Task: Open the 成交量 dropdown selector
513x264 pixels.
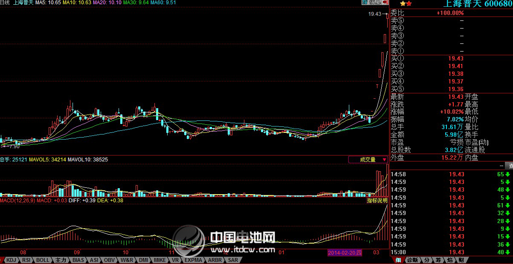Action: click(x=368, y=160)
